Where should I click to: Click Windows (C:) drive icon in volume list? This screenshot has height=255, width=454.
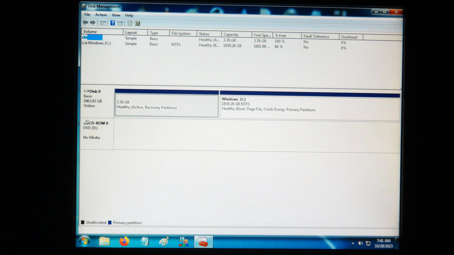(84, 43)
